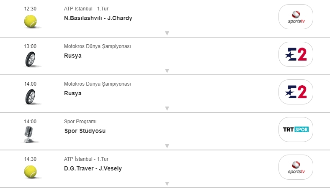Image resolution: width=330 pixels, height=188 pixels.
Task: Open the Sports TV logo for Basilashvili - Chardy
Action: click(x=296, y=17)
